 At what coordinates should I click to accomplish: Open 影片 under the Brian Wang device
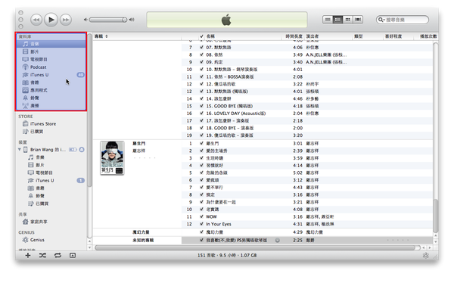click(x=40, y=165)
